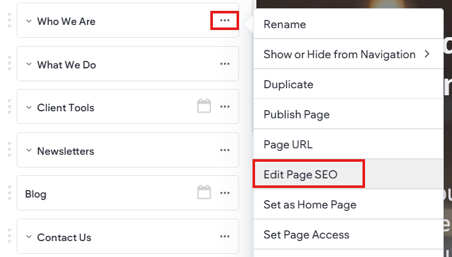The width and height of the screenshot is (452, 257).
Task: Open the Client Tools three-dot menu
Action: 224,107
